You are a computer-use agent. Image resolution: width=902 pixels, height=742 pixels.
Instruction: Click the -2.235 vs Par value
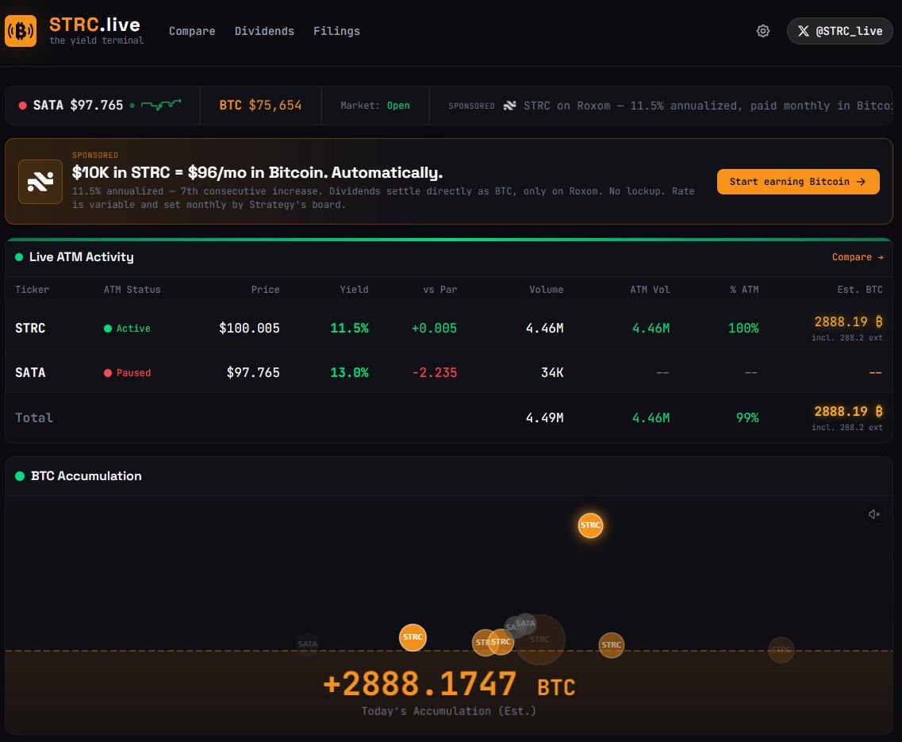click(x=434, y=372)
